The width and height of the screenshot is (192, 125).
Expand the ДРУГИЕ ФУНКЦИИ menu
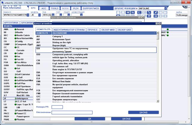click(126, 8)
